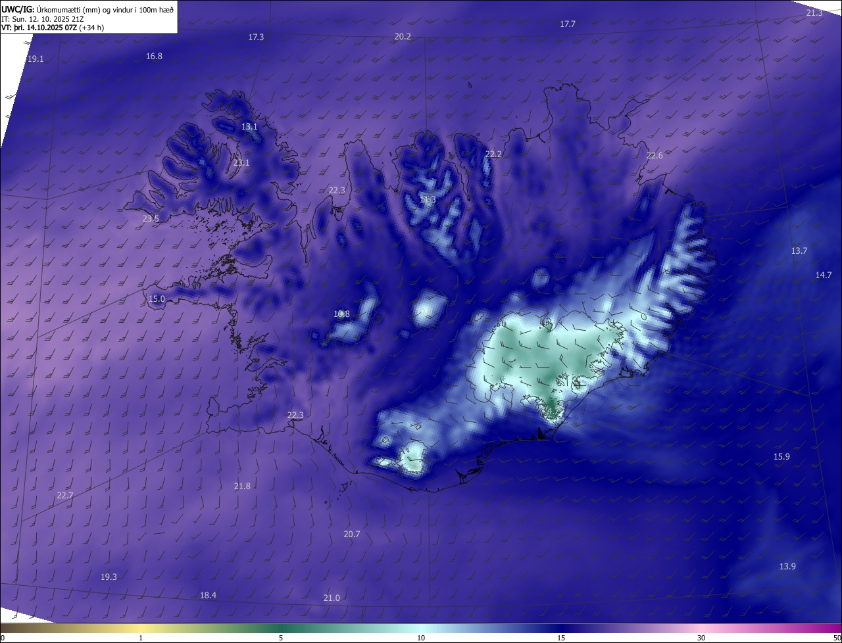Click the color scale label 50
This screenshot has height=643, width=842.
click(837, 638)
